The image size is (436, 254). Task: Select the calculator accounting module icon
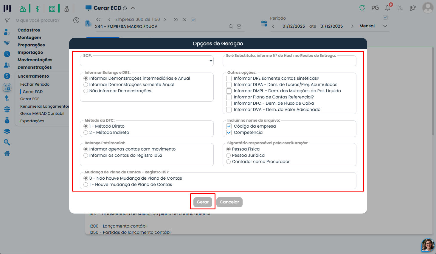click(x=52, y=9)
